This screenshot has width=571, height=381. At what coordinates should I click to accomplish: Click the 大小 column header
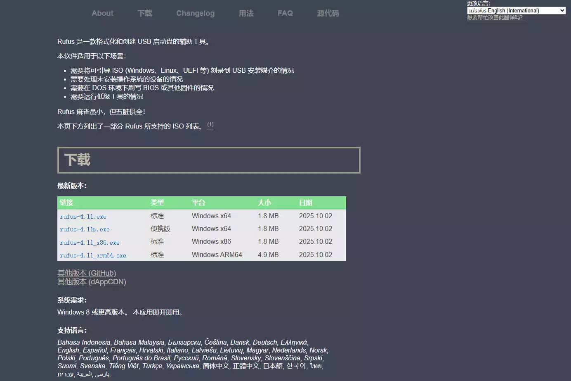tap(264, 202)
